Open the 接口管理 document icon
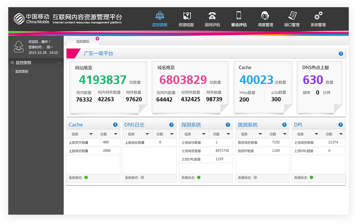This screenshot has width=357, height=224. point(292,16)
